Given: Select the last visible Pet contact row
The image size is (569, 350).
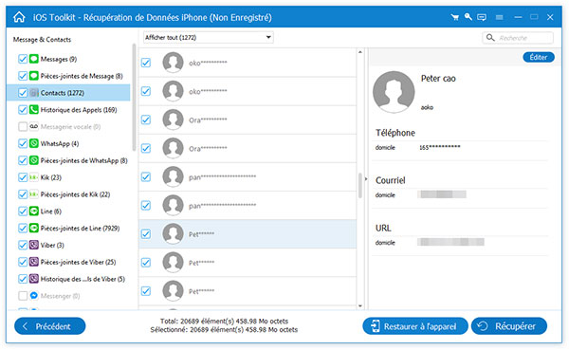Looking at the screenshot, I should pos(248,291).
